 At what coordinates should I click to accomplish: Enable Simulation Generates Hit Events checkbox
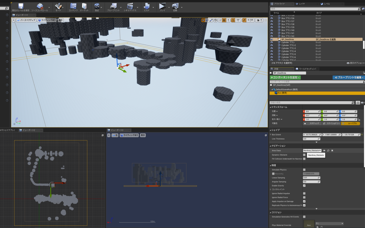tap(304, 217)
